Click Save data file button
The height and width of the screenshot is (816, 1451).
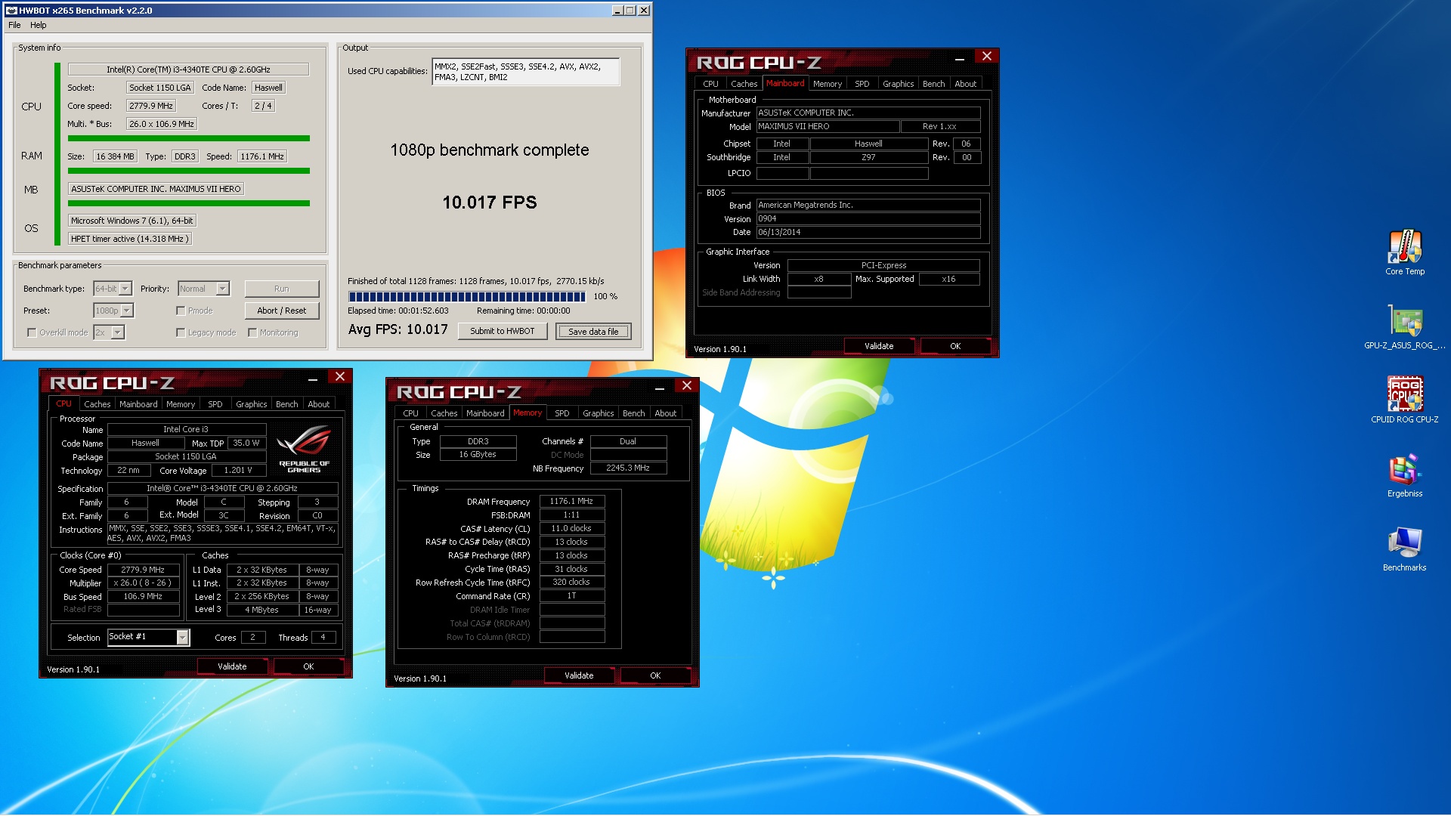point(593,331)
